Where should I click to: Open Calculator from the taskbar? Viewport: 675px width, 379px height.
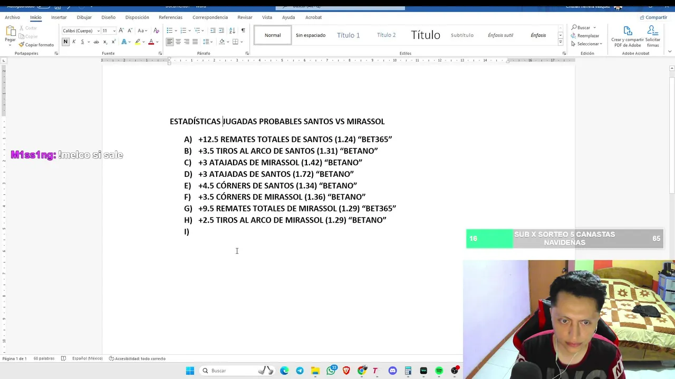point(408,371)
